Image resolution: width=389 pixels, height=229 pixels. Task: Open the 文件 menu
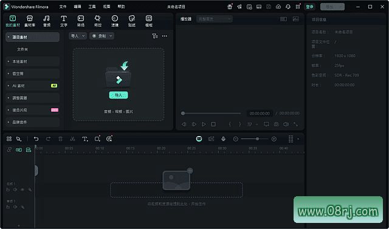point(63,7)
